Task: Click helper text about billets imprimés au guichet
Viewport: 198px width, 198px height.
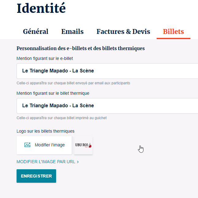Action: [62, 118]
